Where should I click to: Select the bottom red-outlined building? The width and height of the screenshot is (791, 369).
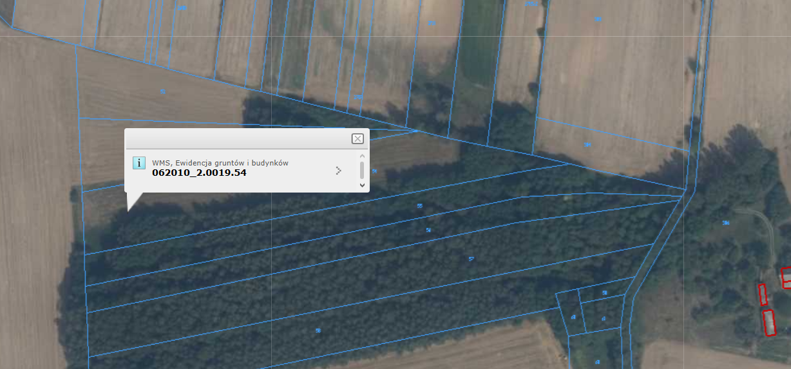coord(768,323)
